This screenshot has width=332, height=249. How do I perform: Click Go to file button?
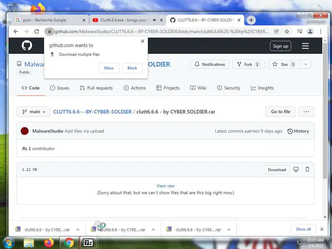pyautogui.click(x=280, y=112)
